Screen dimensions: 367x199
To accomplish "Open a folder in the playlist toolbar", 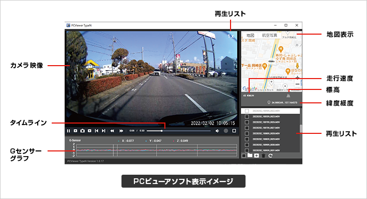I will 250,156.
